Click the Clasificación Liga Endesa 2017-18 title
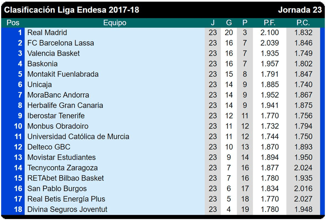326x221 pixels. point(72,10)
